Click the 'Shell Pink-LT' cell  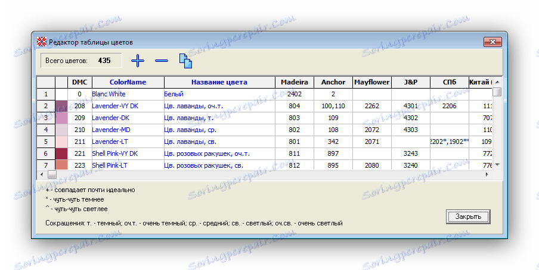click(x=128, y=165)
